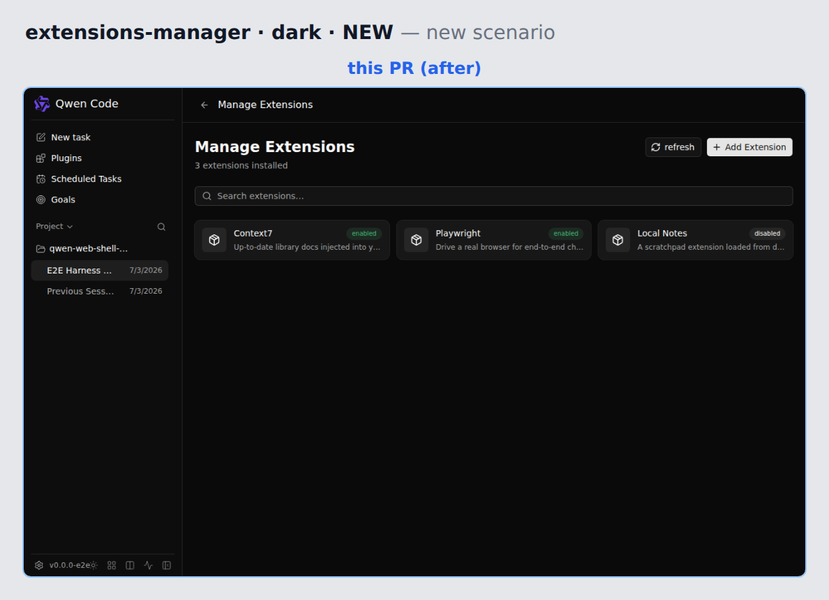Search projects with the sidebar magnifier icon
The height and width of the screenshot is (600, 829).
coord(161,227)
